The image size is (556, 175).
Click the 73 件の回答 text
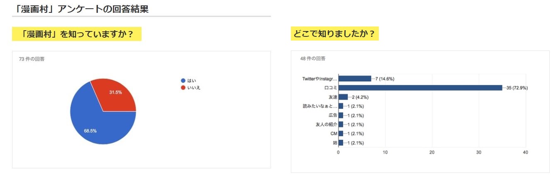coord(32,59)
